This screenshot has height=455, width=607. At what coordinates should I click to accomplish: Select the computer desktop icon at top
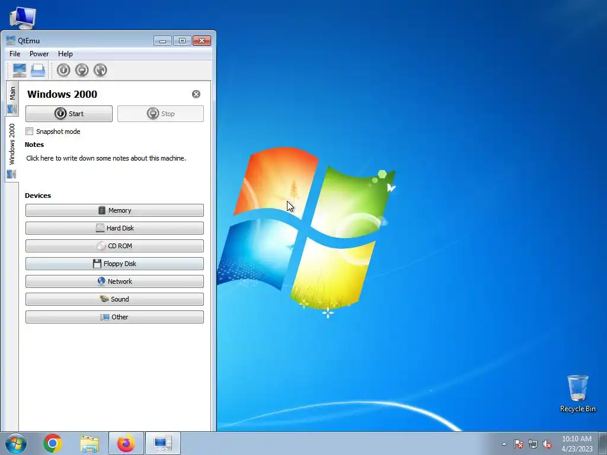[23, 18]
